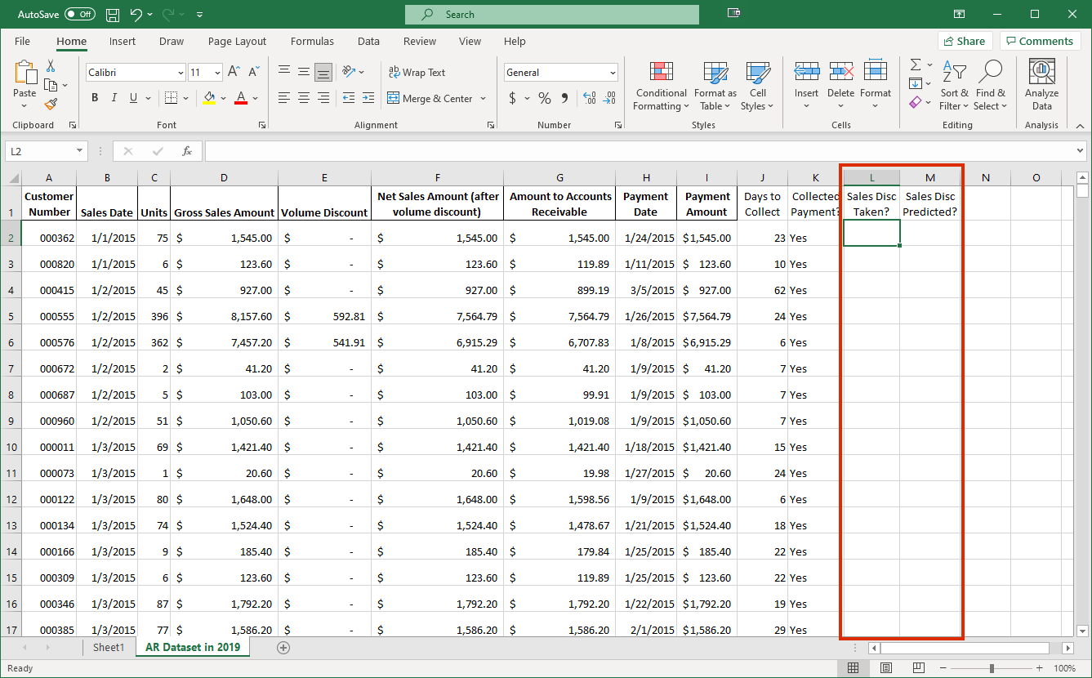
Task: Click Increase Indent icon
Action: (368, 98)
